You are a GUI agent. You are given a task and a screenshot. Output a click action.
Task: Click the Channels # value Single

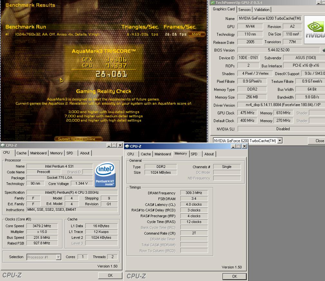(227, 167)
